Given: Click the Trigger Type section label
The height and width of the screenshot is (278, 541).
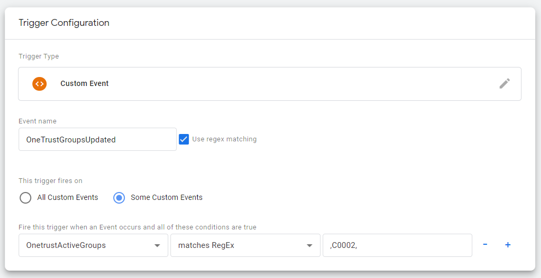Looking at the screenshot, I should [x=39, y=56].
